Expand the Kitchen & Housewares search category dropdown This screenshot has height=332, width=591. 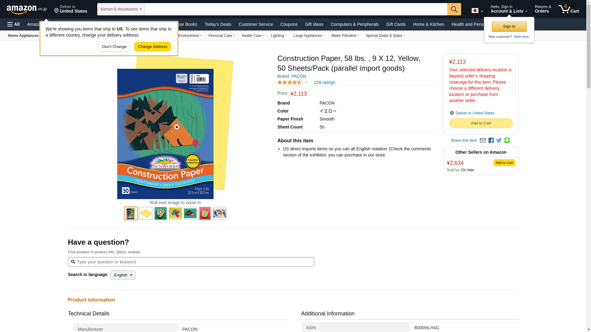[121, 9]
